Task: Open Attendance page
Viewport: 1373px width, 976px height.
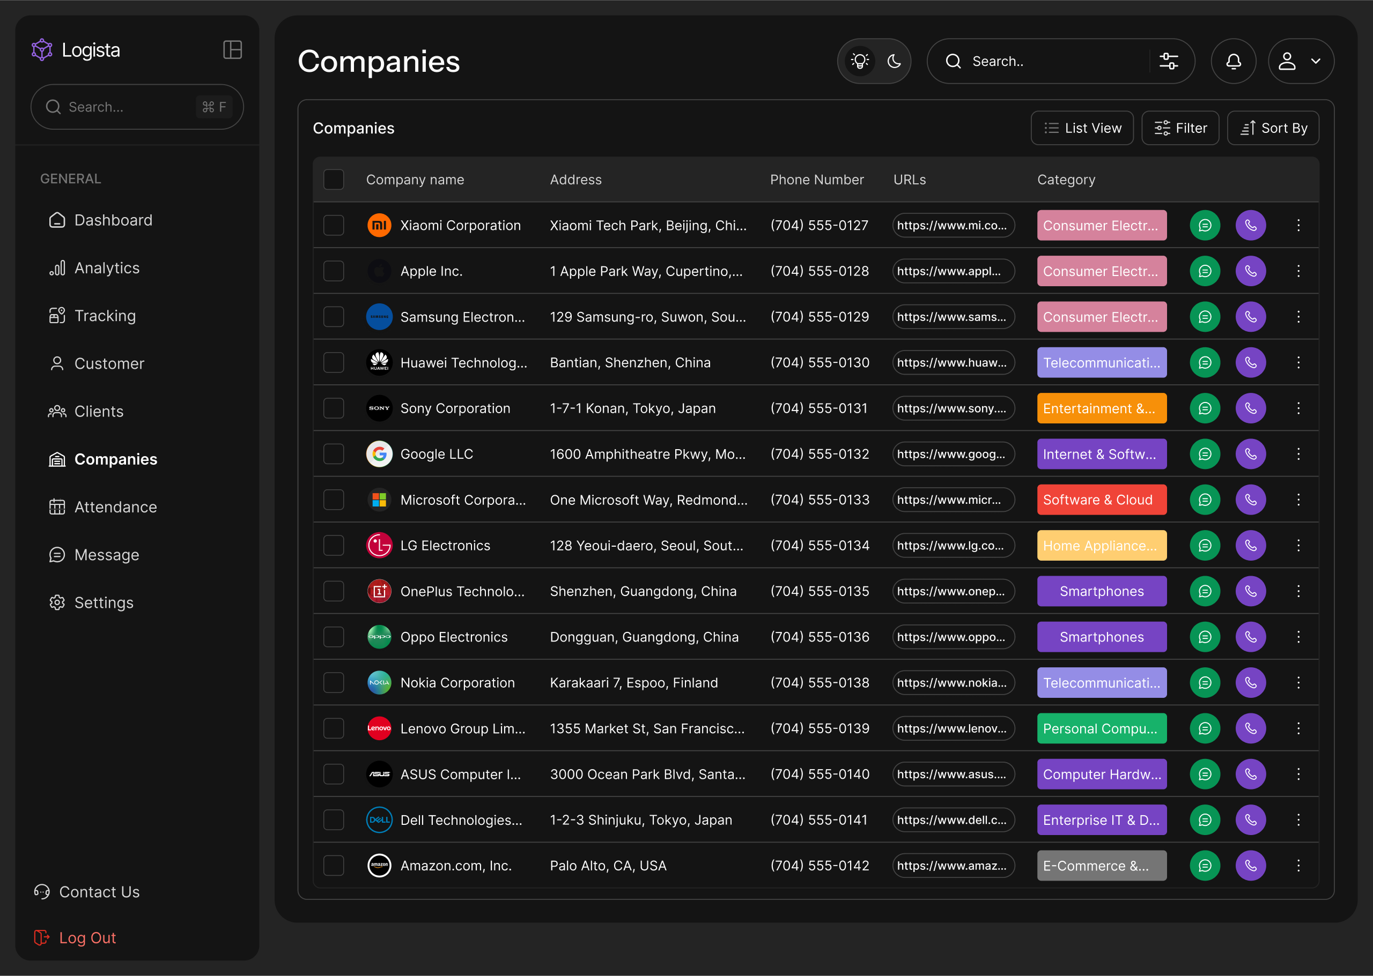Action: pyautogui.click(x=103, y=506)
